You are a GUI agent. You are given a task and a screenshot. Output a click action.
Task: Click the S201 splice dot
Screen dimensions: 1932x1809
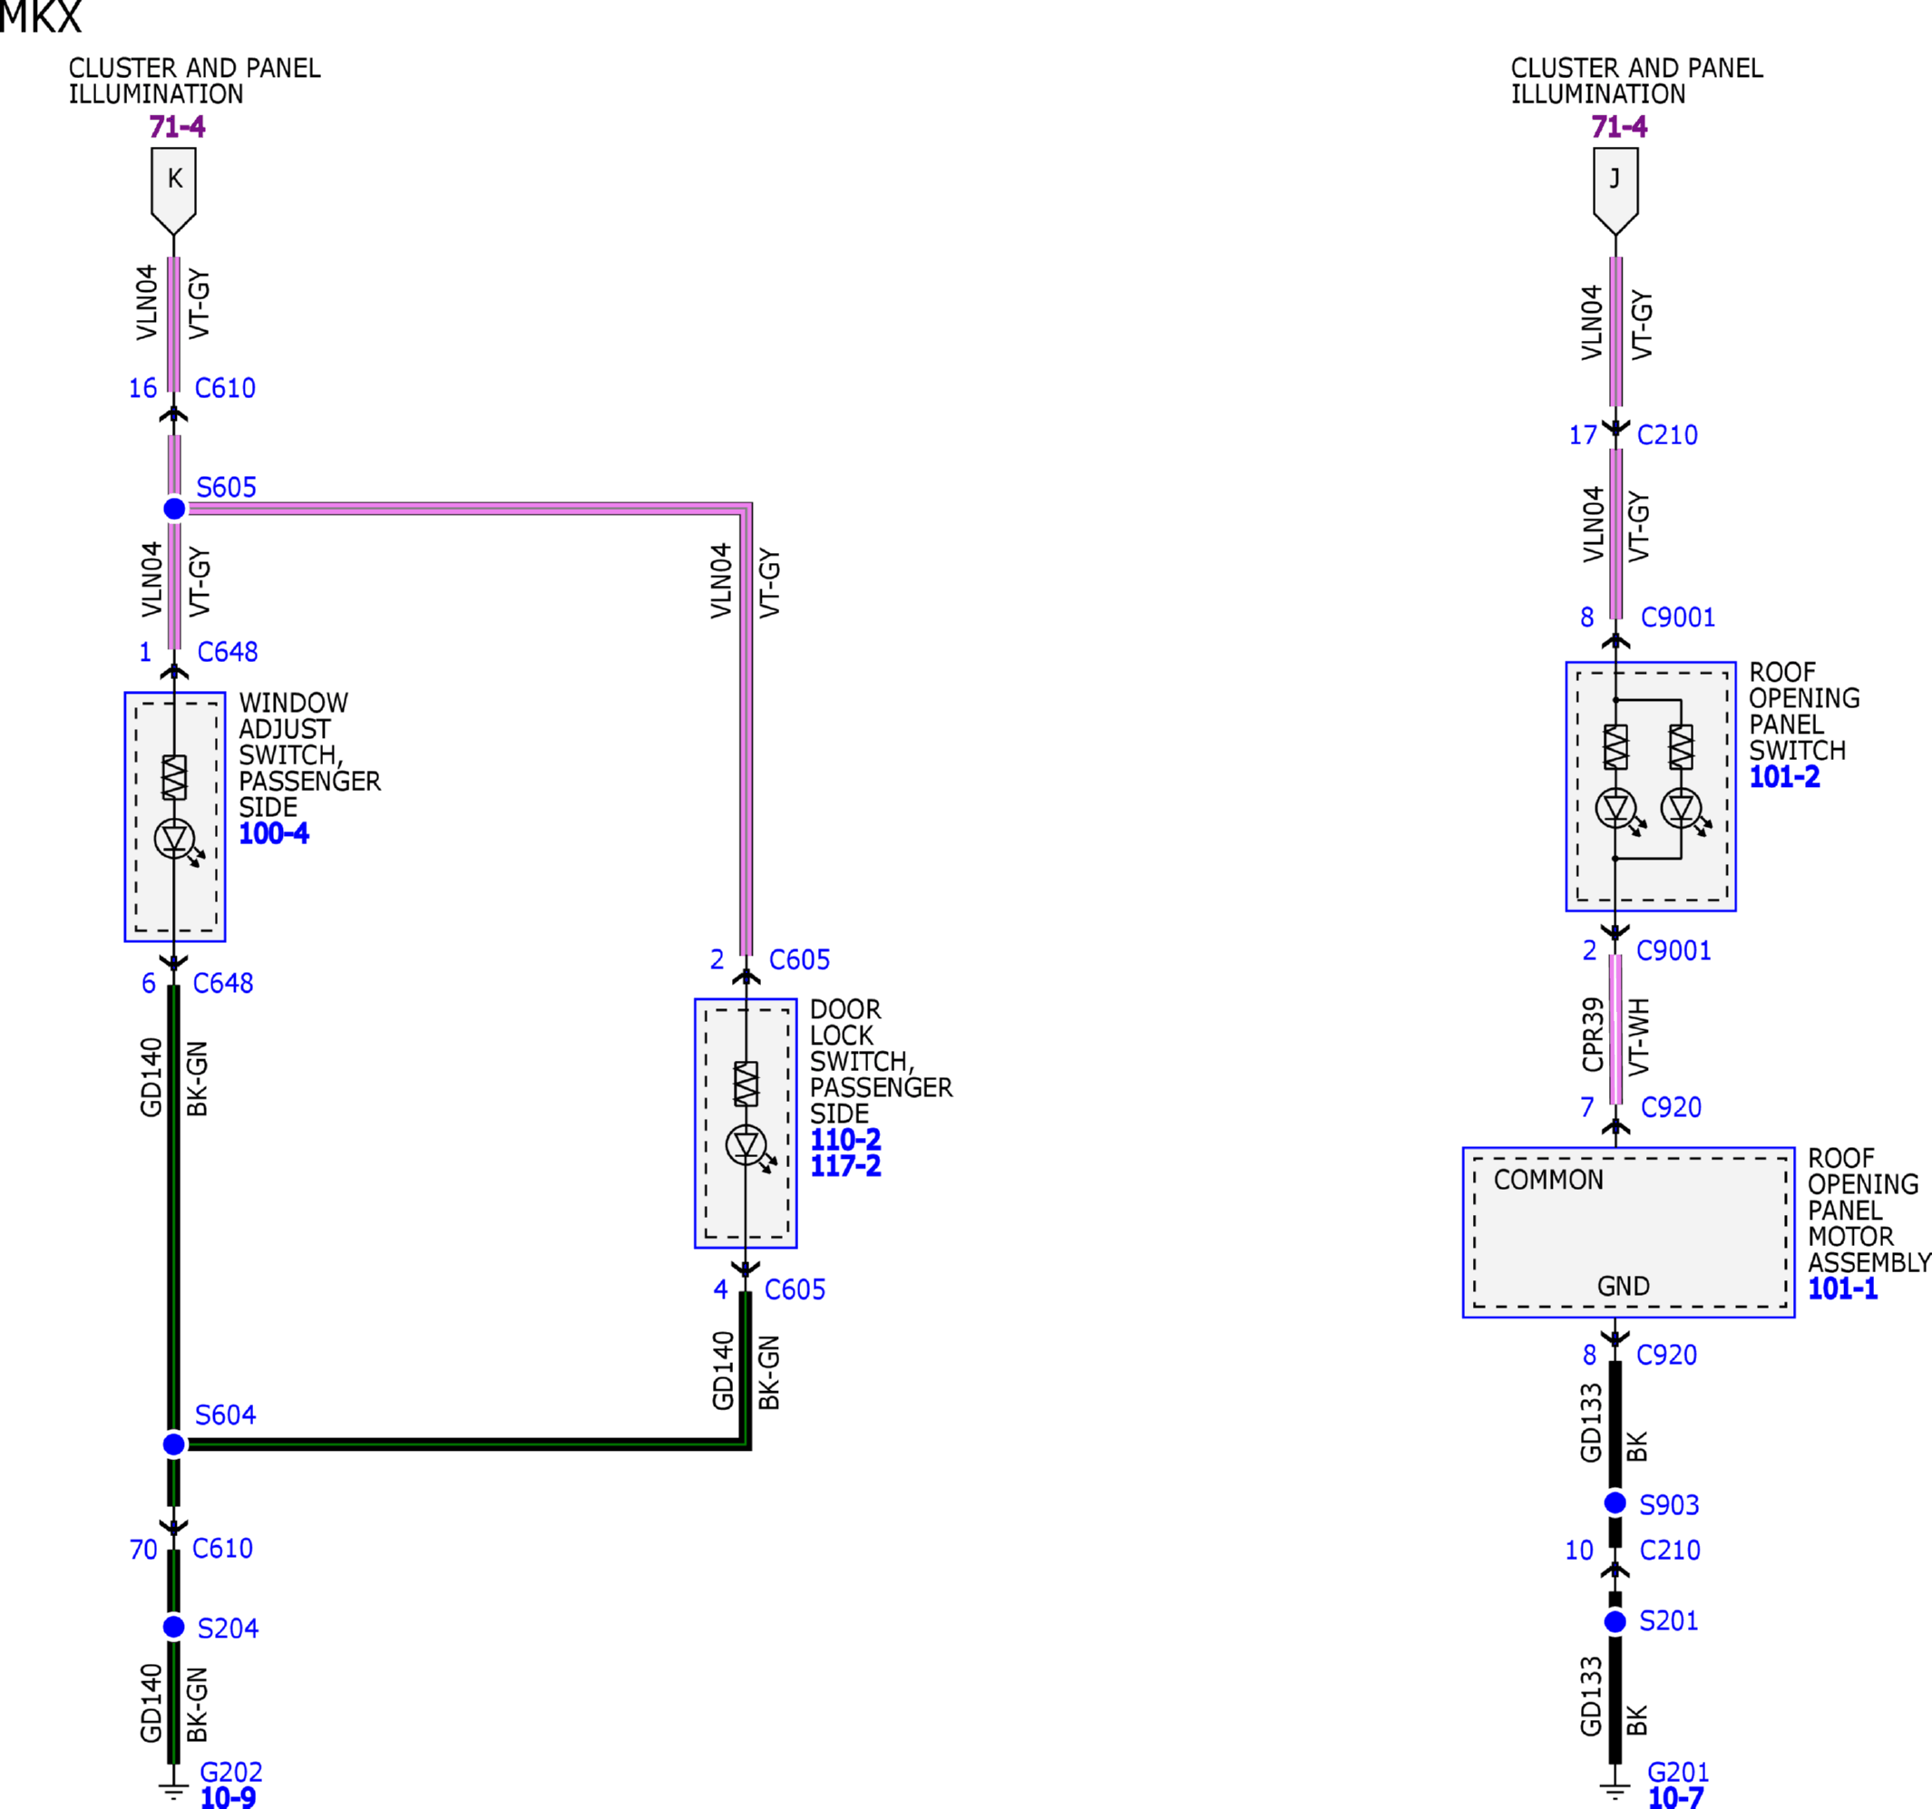click(1615, 1621)
